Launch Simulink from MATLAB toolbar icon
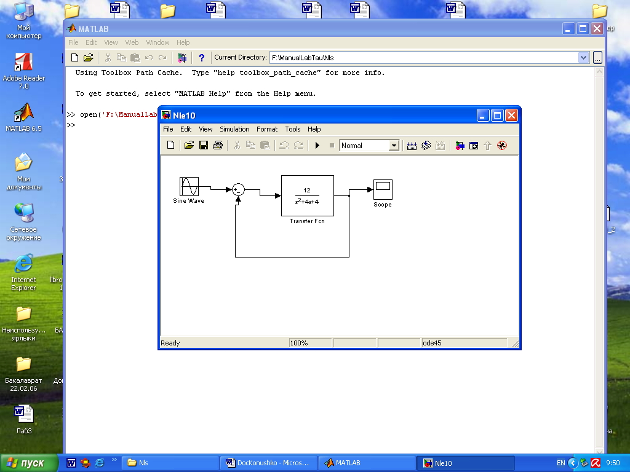This screenshot has height=472, width=630. point(182,57)
